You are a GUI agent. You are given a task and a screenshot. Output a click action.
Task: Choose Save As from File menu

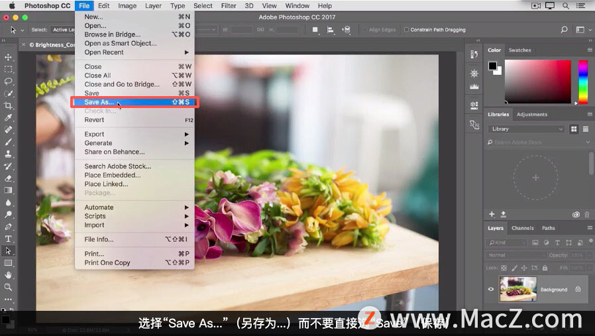click(135, 102)
